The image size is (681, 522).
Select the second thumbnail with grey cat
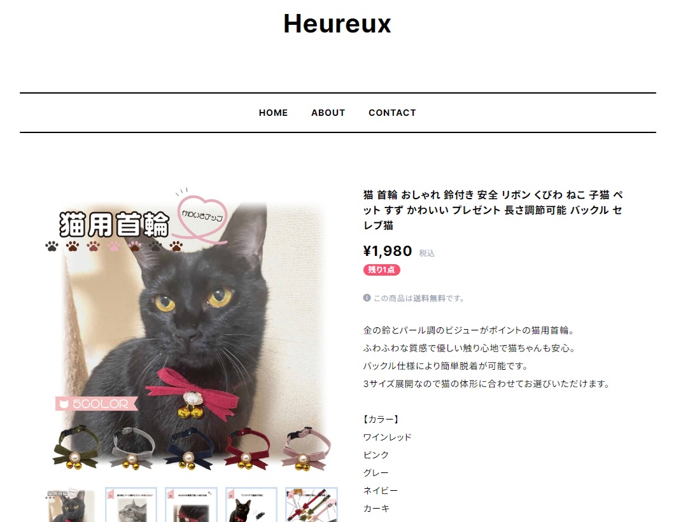point(130,505)
